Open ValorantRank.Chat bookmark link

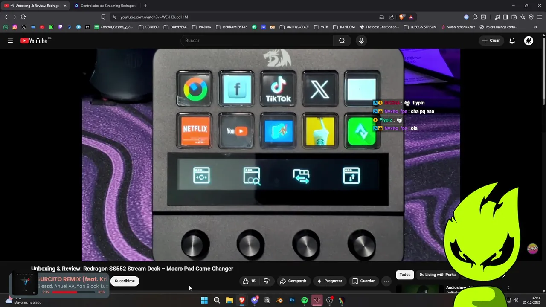[458, 27]
